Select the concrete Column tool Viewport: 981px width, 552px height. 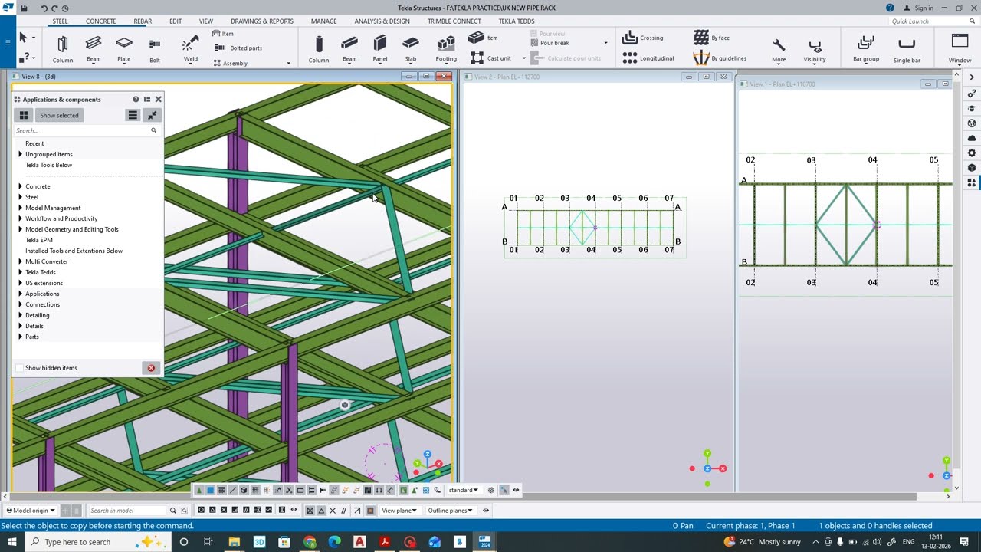(x=319, y=49)
